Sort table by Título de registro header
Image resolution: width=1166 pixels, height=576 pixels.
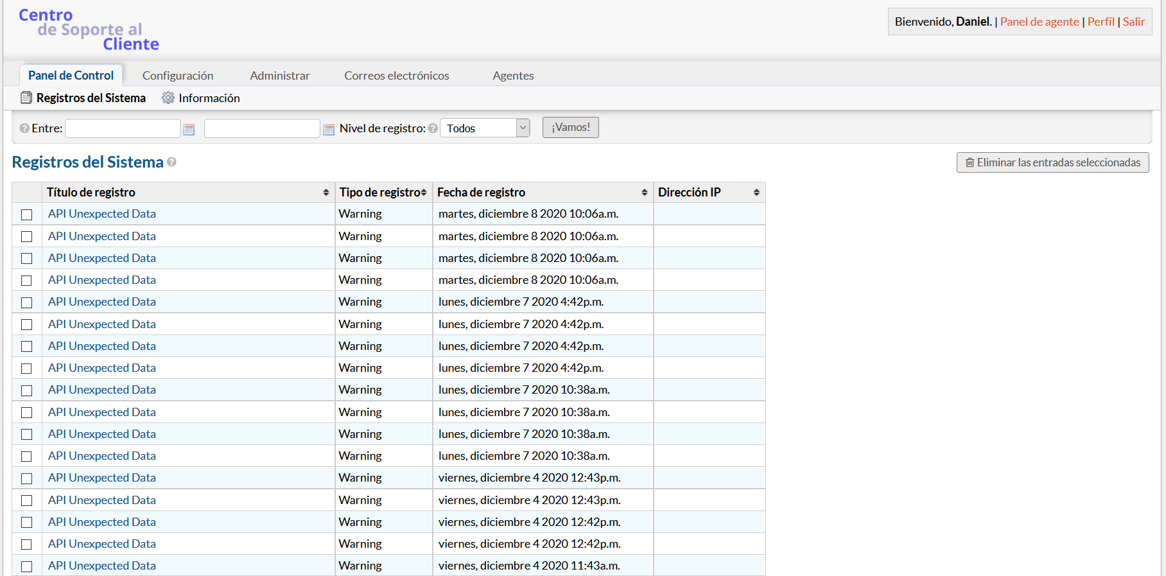(x=186, y=193)
